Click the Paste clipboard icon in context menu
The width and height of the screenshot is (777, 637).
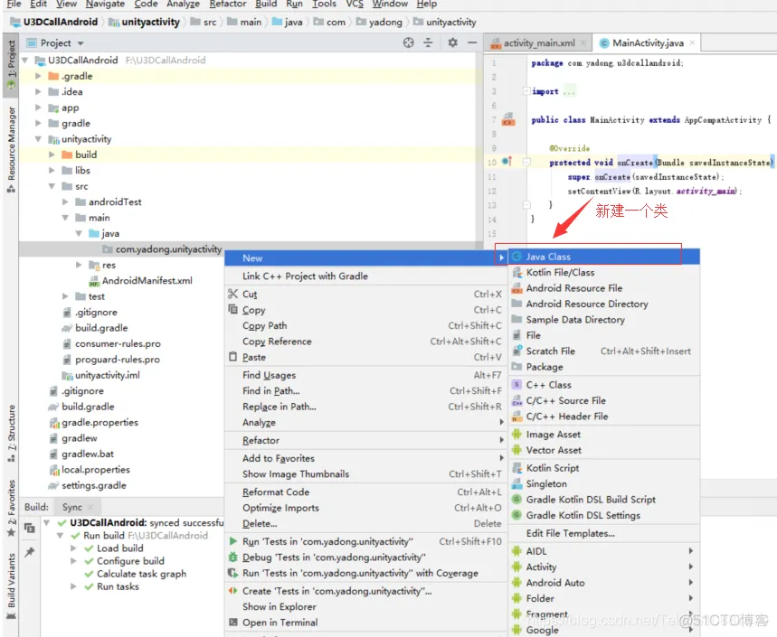click(232, 357)
